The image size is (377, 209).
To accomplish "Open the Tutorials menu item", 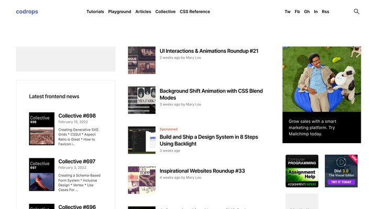I will tap(95, 11).
